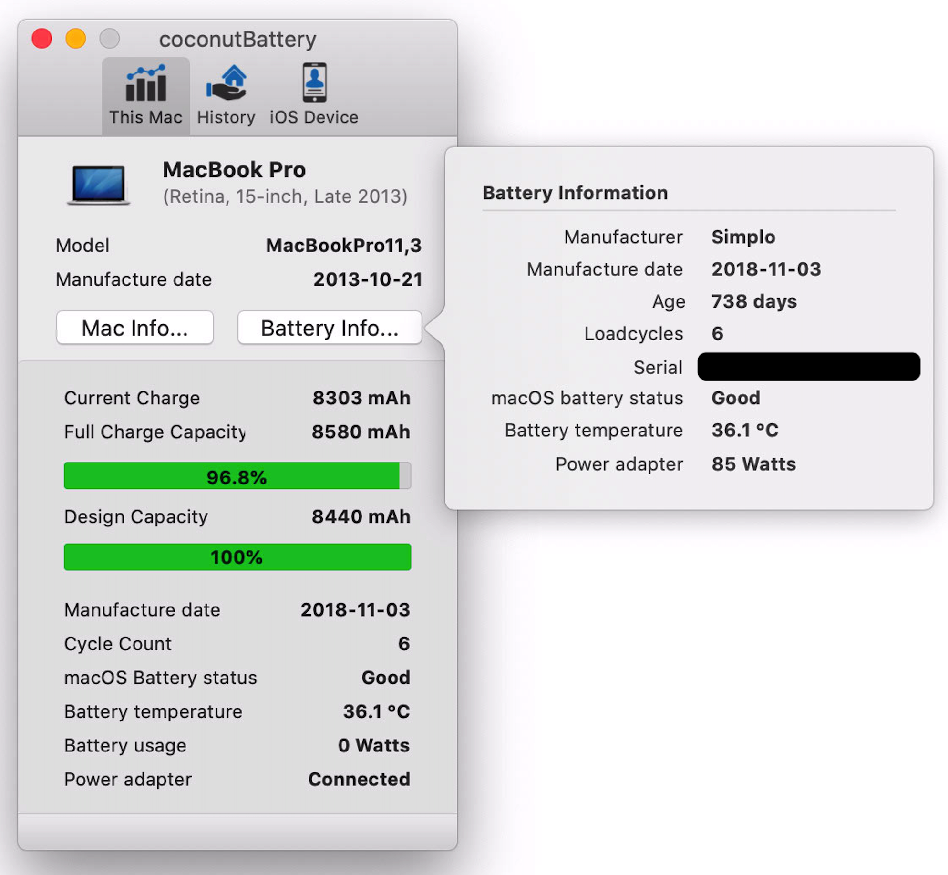Click the coconutBattery window title
The width and height of the screenshot is (948, 875).
click(237, 39)
